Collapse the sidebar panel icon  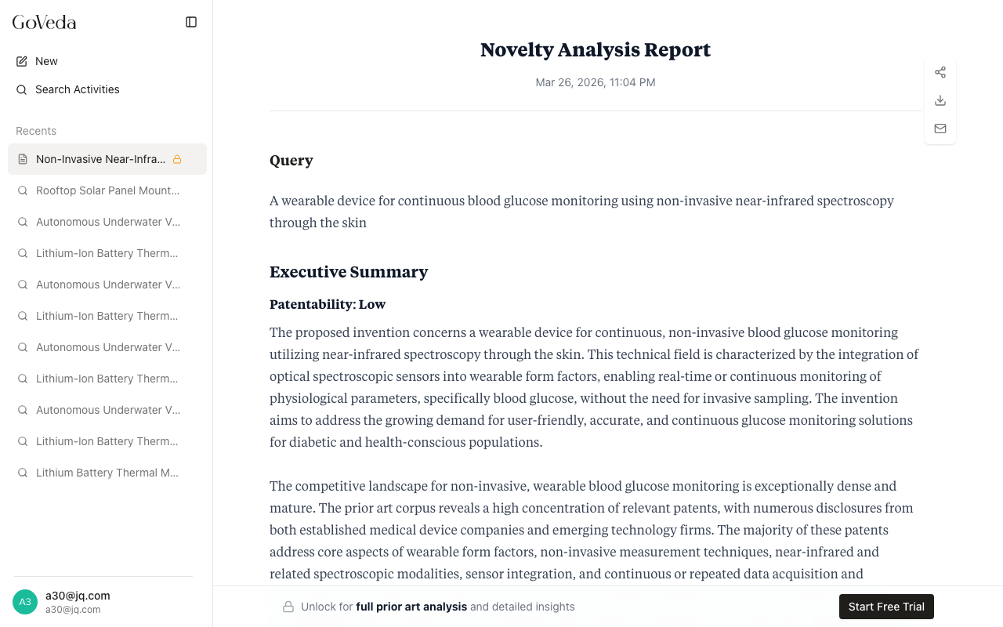191,22
